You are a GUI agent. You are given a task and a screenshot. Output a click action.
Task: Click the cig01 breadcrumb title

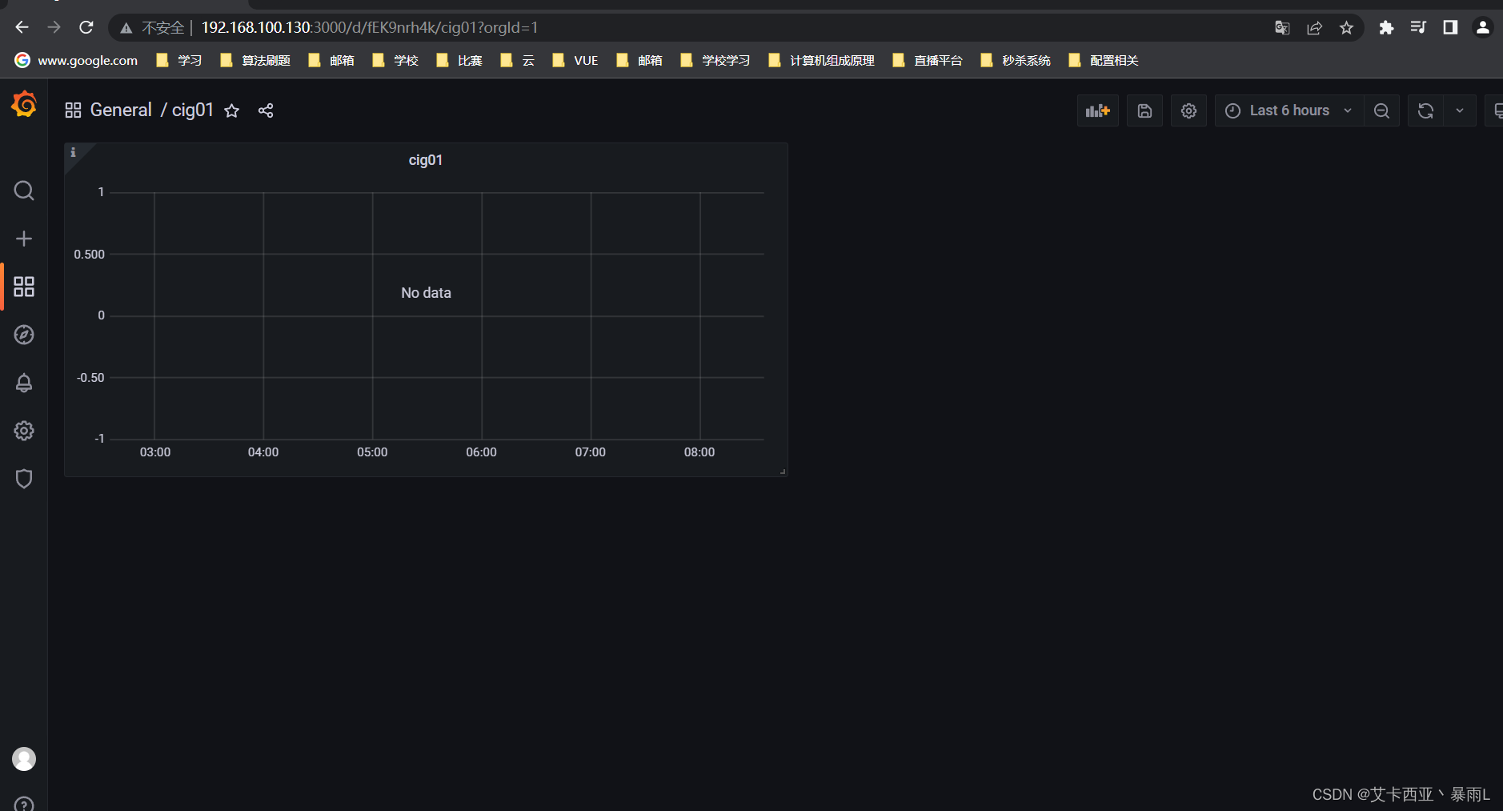point(193,110)
